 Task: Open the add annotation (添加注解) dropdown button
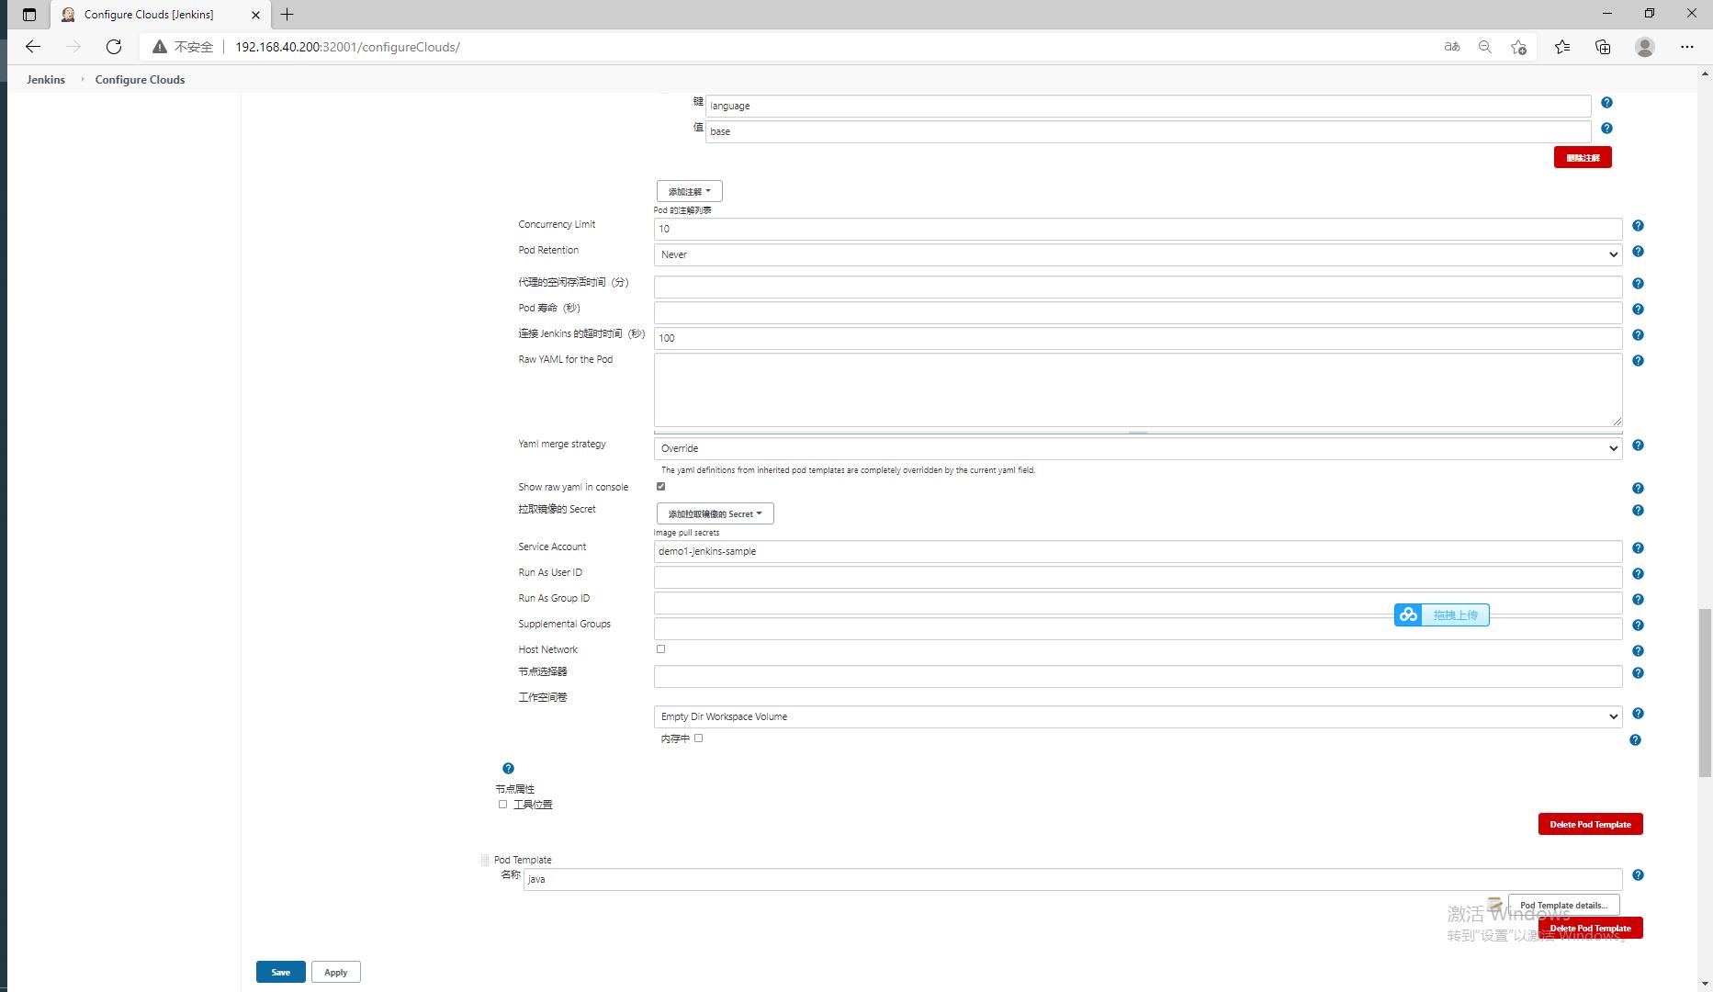(690, 191)
